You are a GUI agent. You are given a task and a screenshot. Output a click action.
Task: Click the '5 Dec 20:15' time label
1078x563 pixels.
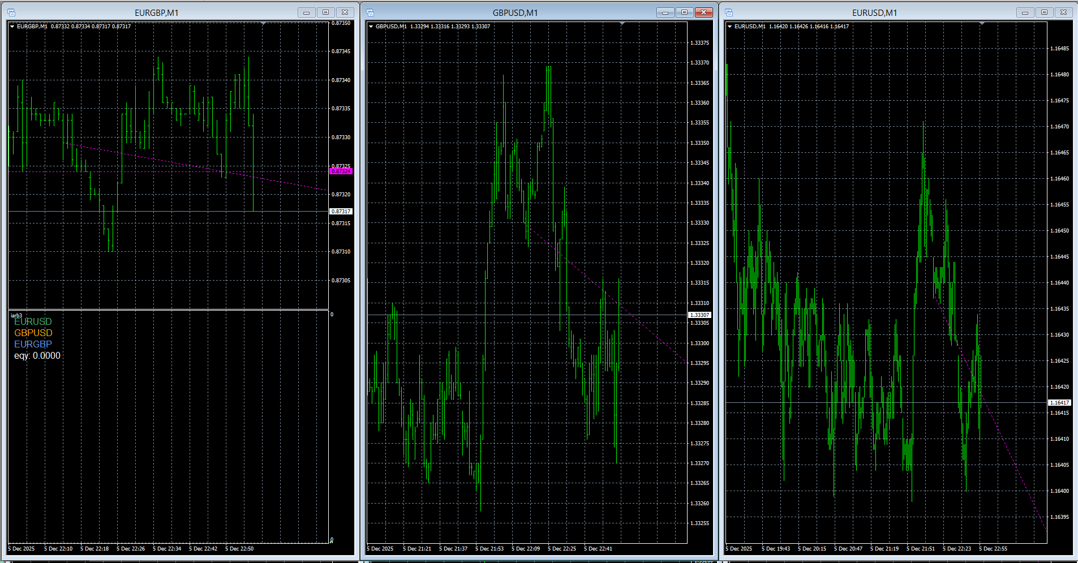812,549
